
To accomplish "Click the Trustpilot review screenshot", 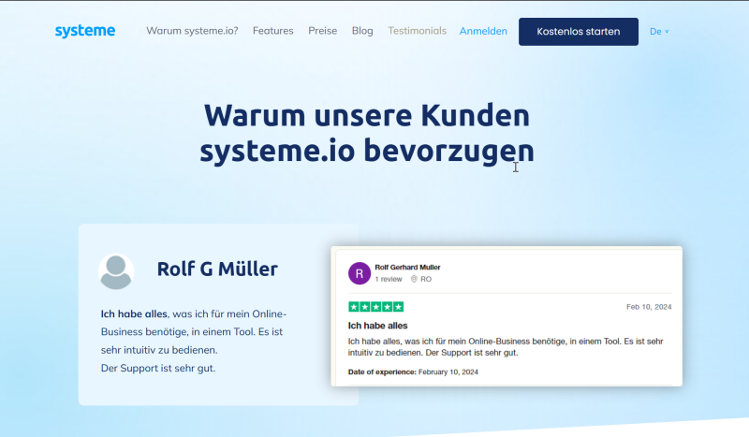I will (x=507, y=316).
